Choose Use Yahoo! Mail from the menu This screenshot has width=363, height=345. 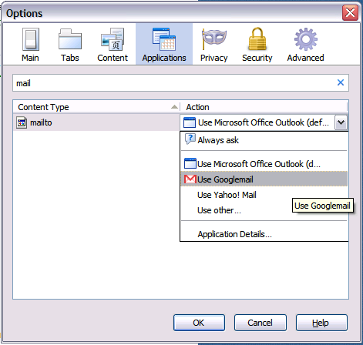point(264,195)
